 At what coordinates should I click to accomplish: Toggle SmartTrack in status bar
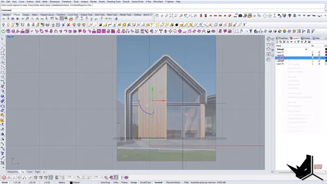146,182
